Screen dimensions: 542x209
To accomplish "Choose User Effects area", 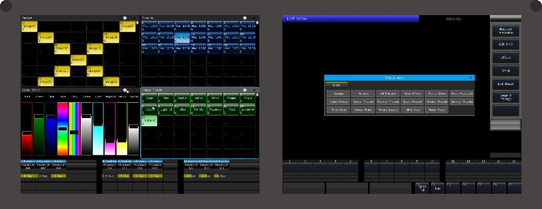I will (412, 94).
